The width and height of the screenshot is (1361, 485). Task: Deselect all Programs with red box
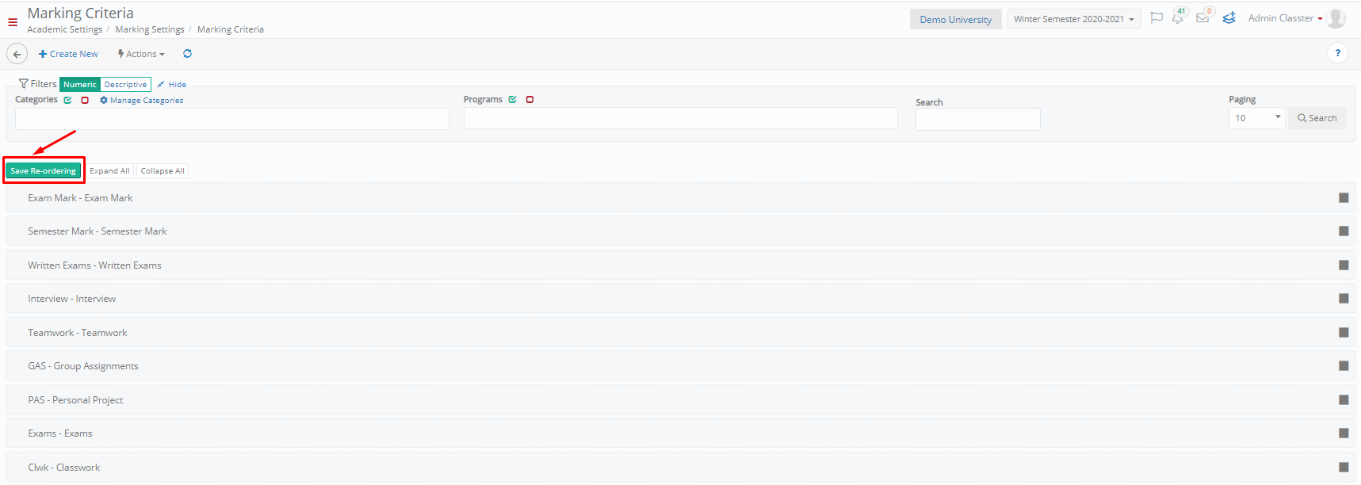[529, 99]
